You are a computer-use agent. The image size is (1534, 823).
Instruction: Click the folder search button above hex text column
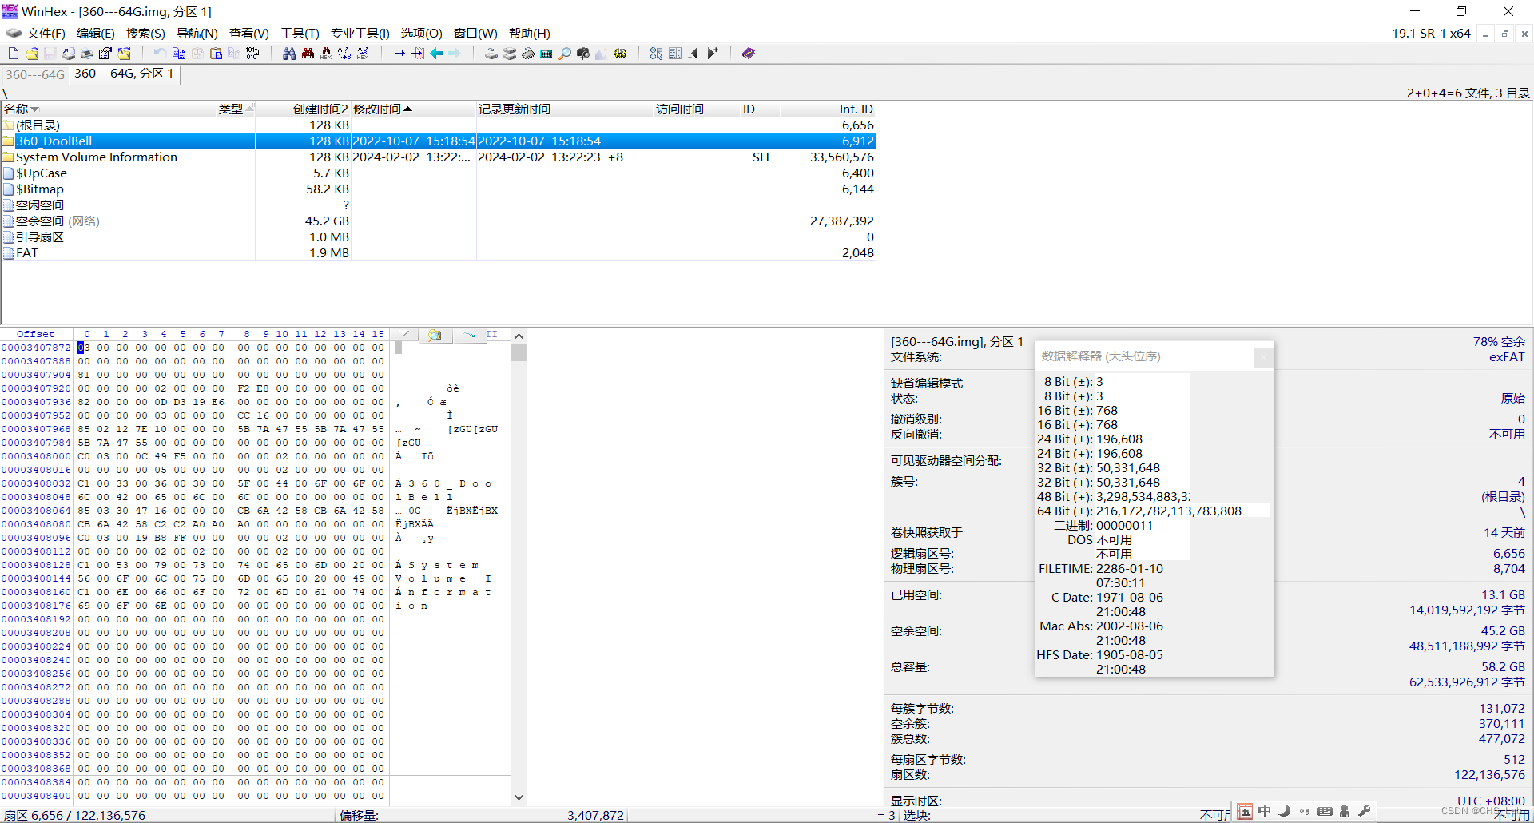tap(435, 335)
